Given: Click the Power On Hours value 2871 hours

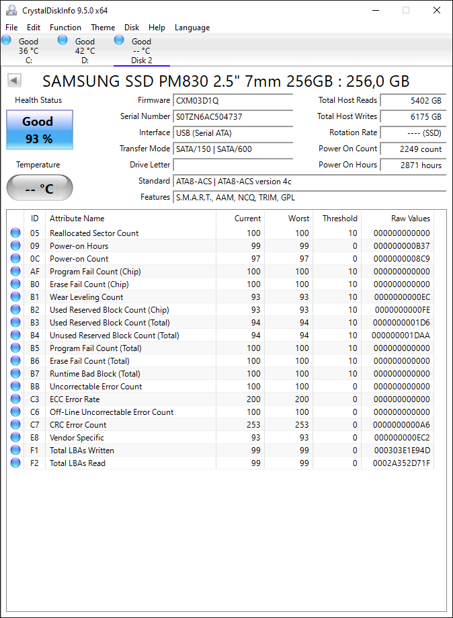Looking at the screenshot, I should pyautogui.click(x=413, y=165).
